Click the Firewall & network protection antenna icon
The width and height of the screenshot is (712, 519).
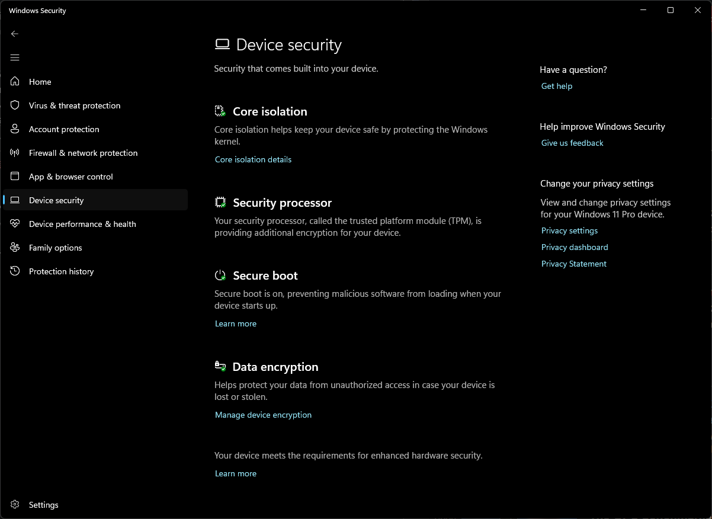coord(15,153)
